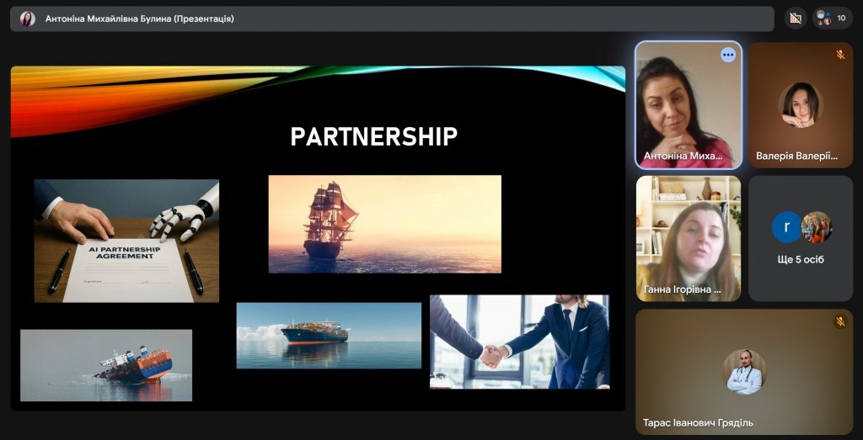The image size is (863, 440).
Task: Select Ганна Ігорівна's video tile
Action: [689, 238]
